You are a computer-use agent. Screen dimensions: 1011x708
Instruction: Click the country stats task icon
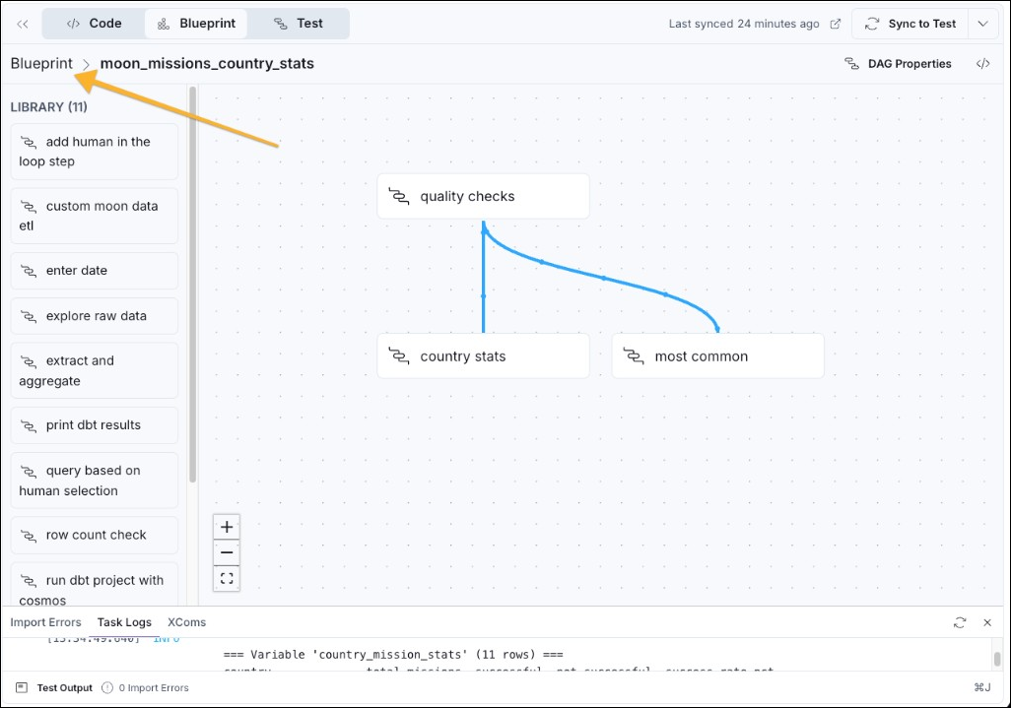tap(400, 355)
